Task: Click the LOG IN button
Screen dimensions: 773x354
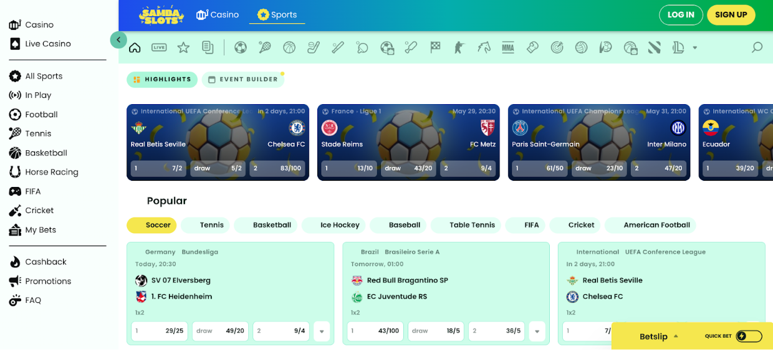Action: [x=681, y=15]
